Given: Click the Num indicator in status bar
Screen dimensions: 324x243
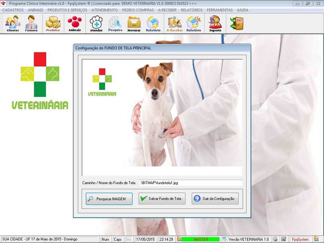Looking at the screenshot, I should click(x=105, y=239).
